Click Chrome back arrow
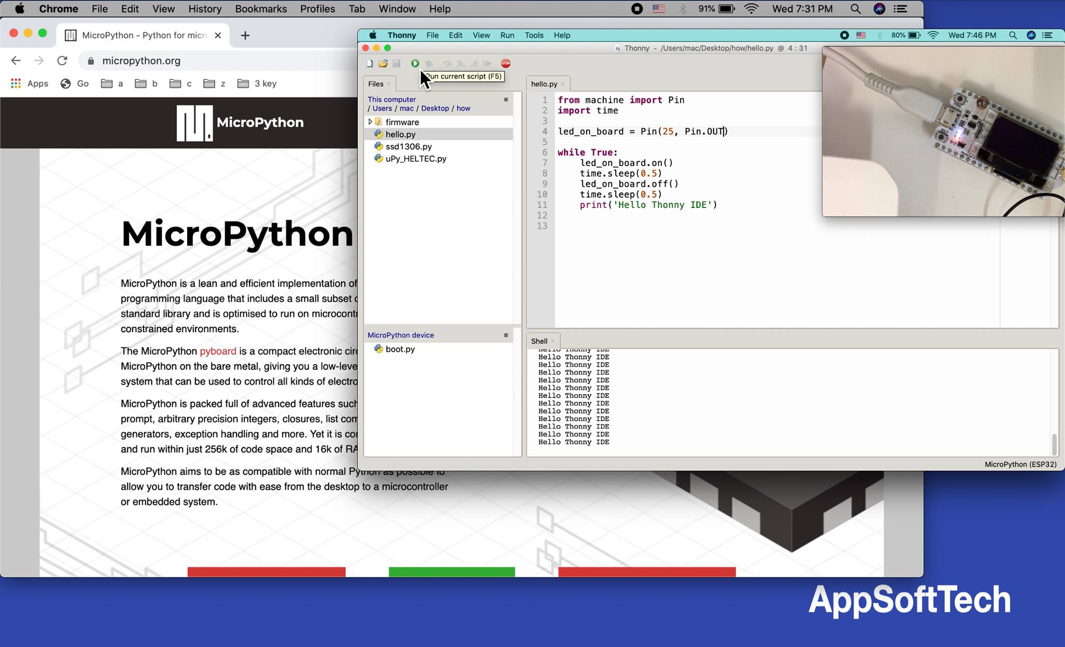The height and width of the screenshot is (647, 1065). (x=16, y=61)
